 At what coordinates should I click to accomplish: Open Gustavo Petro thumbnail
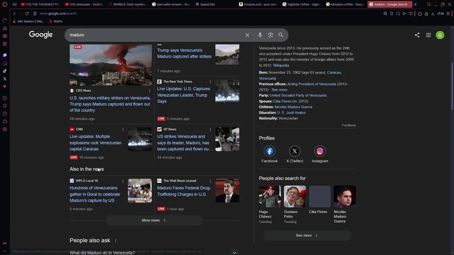[295, 197]
